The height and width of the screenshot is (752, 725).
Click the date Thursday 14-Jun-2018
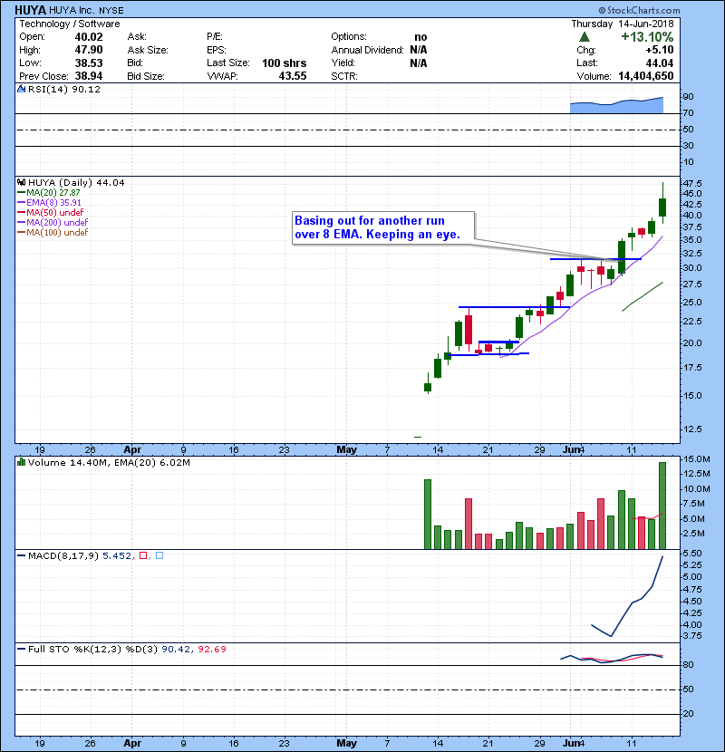[x=623, y=24]
